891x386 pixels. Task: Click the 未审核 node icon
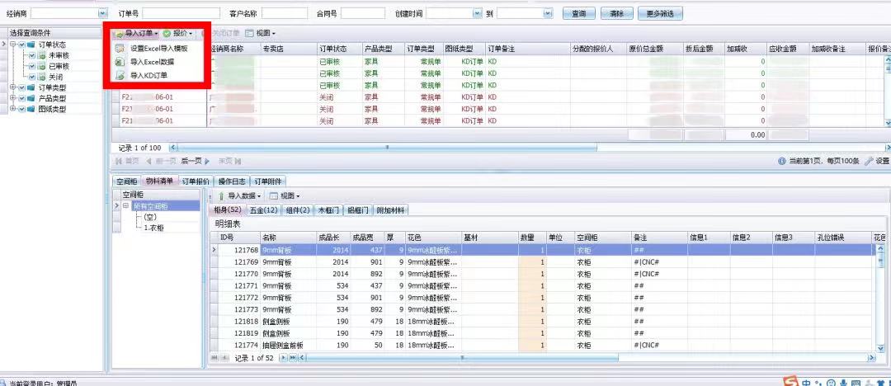(x=41, y=56)
